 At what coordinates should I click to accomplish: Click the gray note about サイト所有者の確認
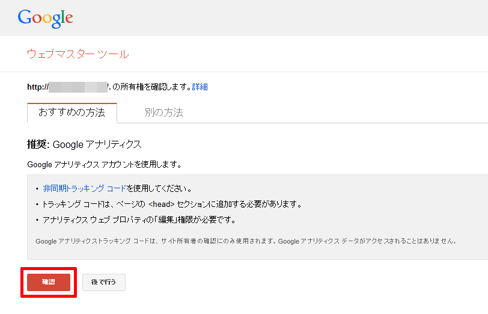[x=246, y=241]
